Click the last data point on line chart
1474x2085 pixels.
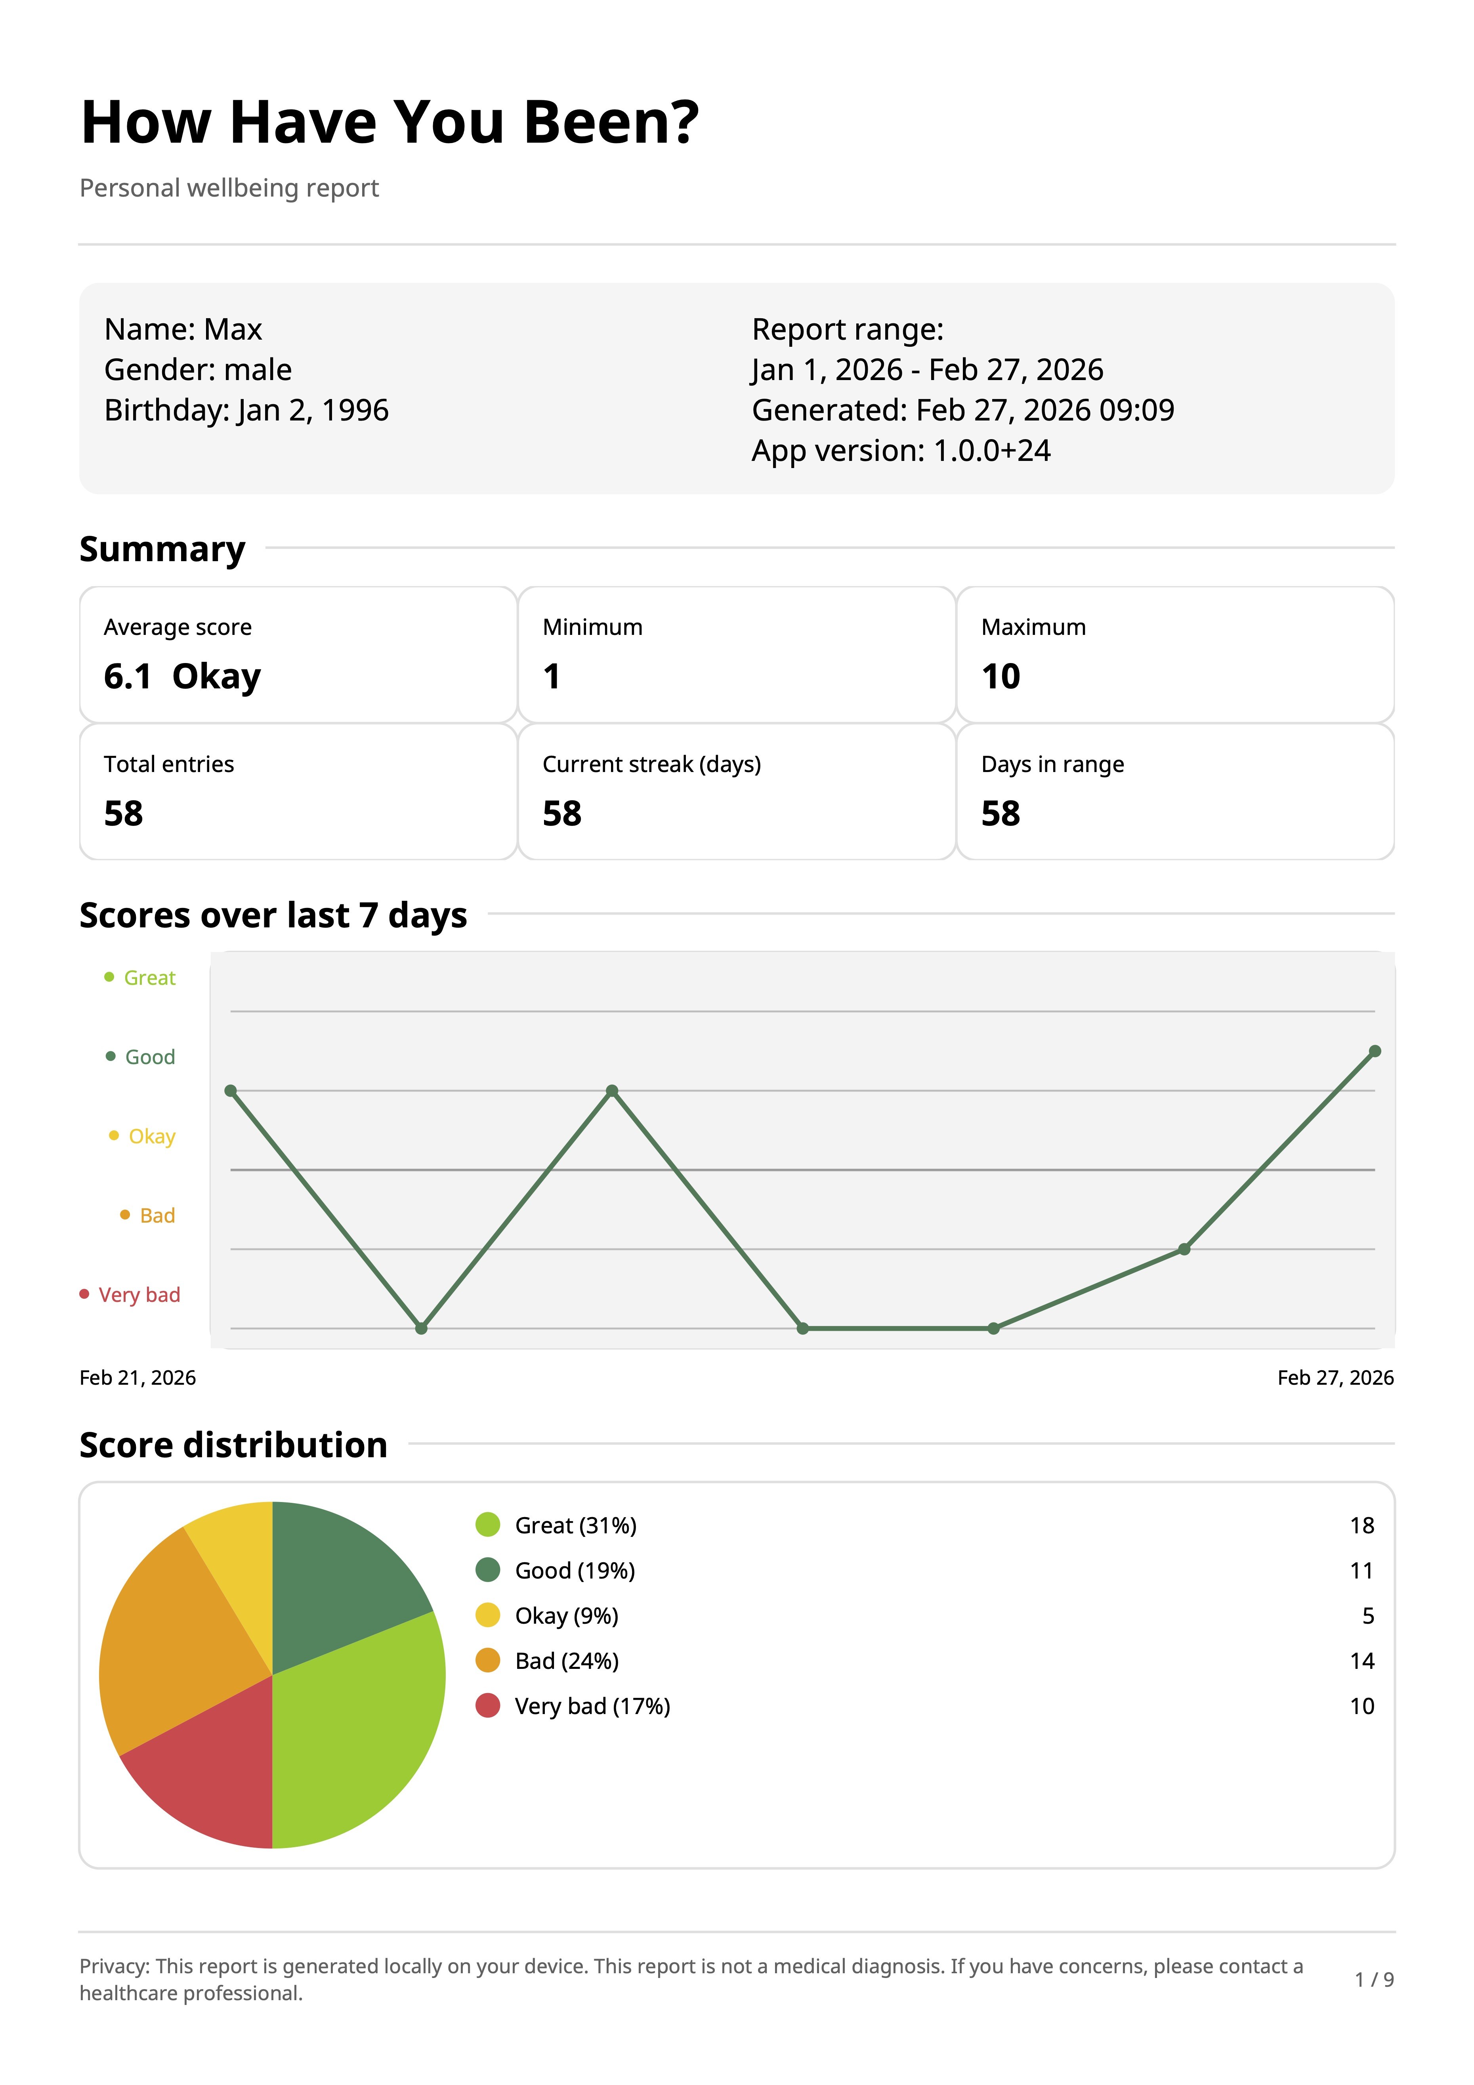pos(1374,1051)
